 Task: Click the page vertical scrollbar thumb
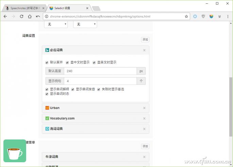[231, 107]
